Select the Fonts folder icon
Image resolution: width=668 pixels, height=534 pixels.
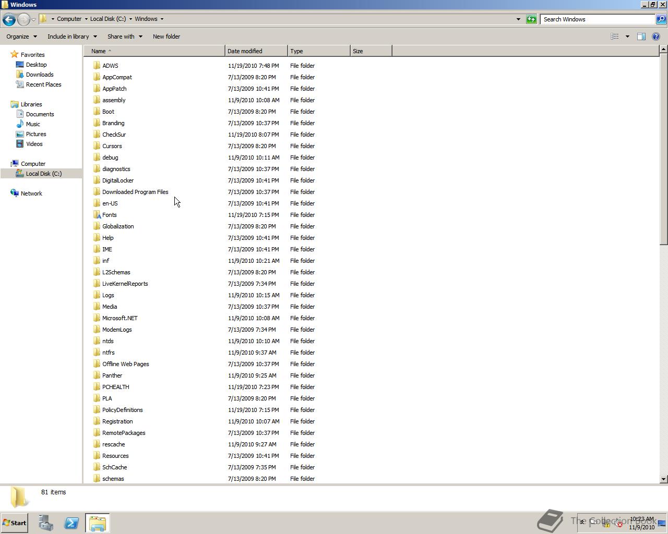pyautogui.click(x=97, y=215)
